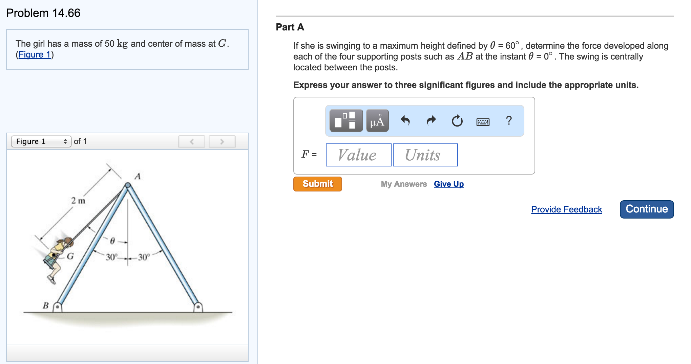This screenshot has height=364, width=691.
Task: Click inside the Units entry field
Action: (x=425, y=155)
